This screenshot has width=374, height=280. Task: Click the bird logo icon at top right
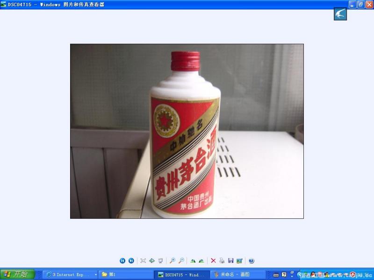340,14
